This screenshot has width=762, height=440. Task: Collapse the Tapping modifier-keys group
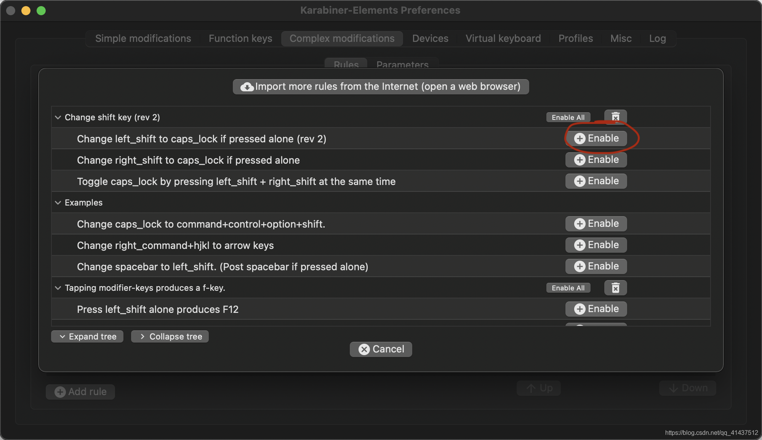58,288
